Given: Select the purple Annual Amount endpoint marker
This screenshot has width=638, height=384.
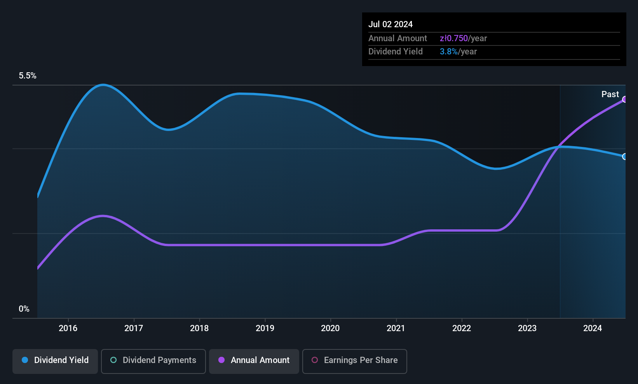Looking at the screenshot, I should [624, 99].
